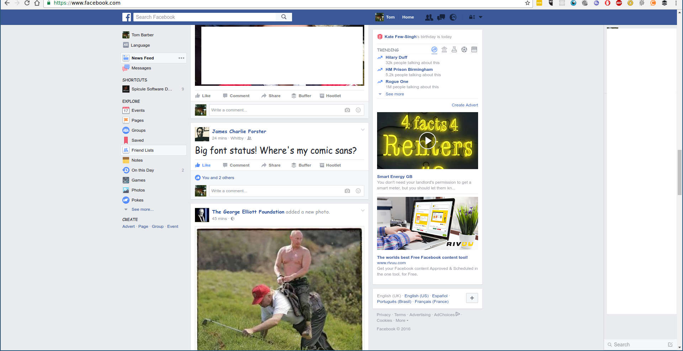Image resolution: width=683 pixels, height=351 pixels.
Task: Expand the See more trending topics
Action: tap(395, 94)
